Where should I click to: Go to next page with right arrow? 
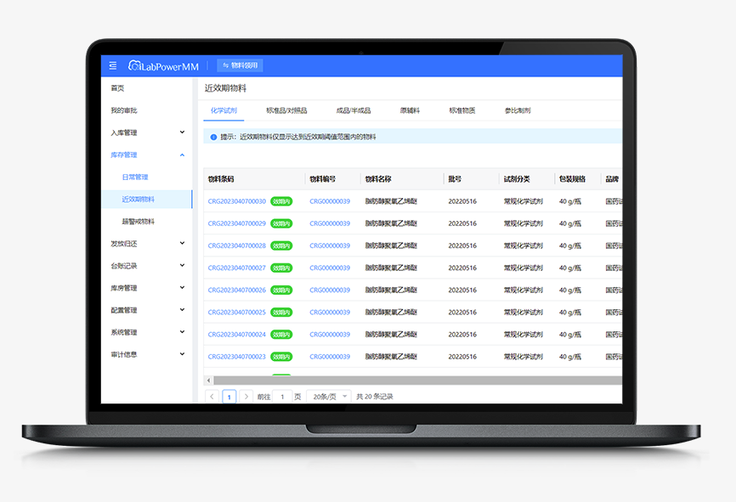[x=246, y=397]
